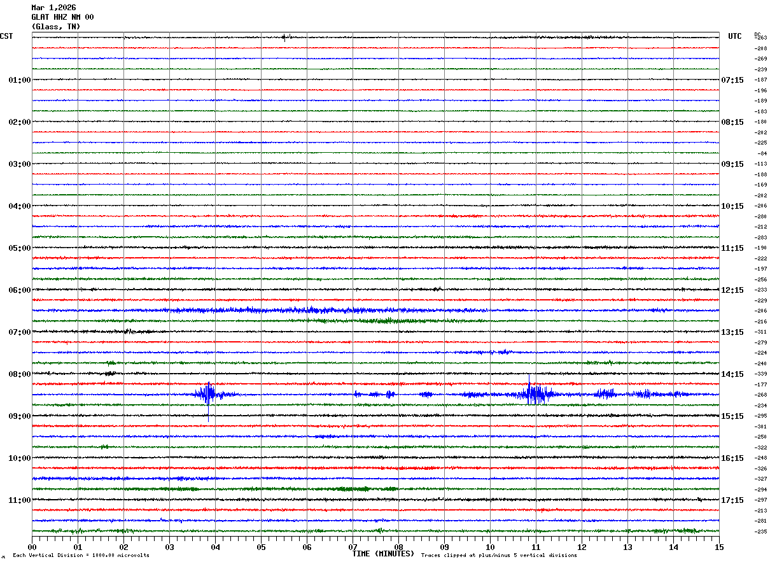This screenshot has width=770, height=564.
Task: Click the location label '(Glass, TN)'
Action: pyautogui.click(x=56, y=27)
